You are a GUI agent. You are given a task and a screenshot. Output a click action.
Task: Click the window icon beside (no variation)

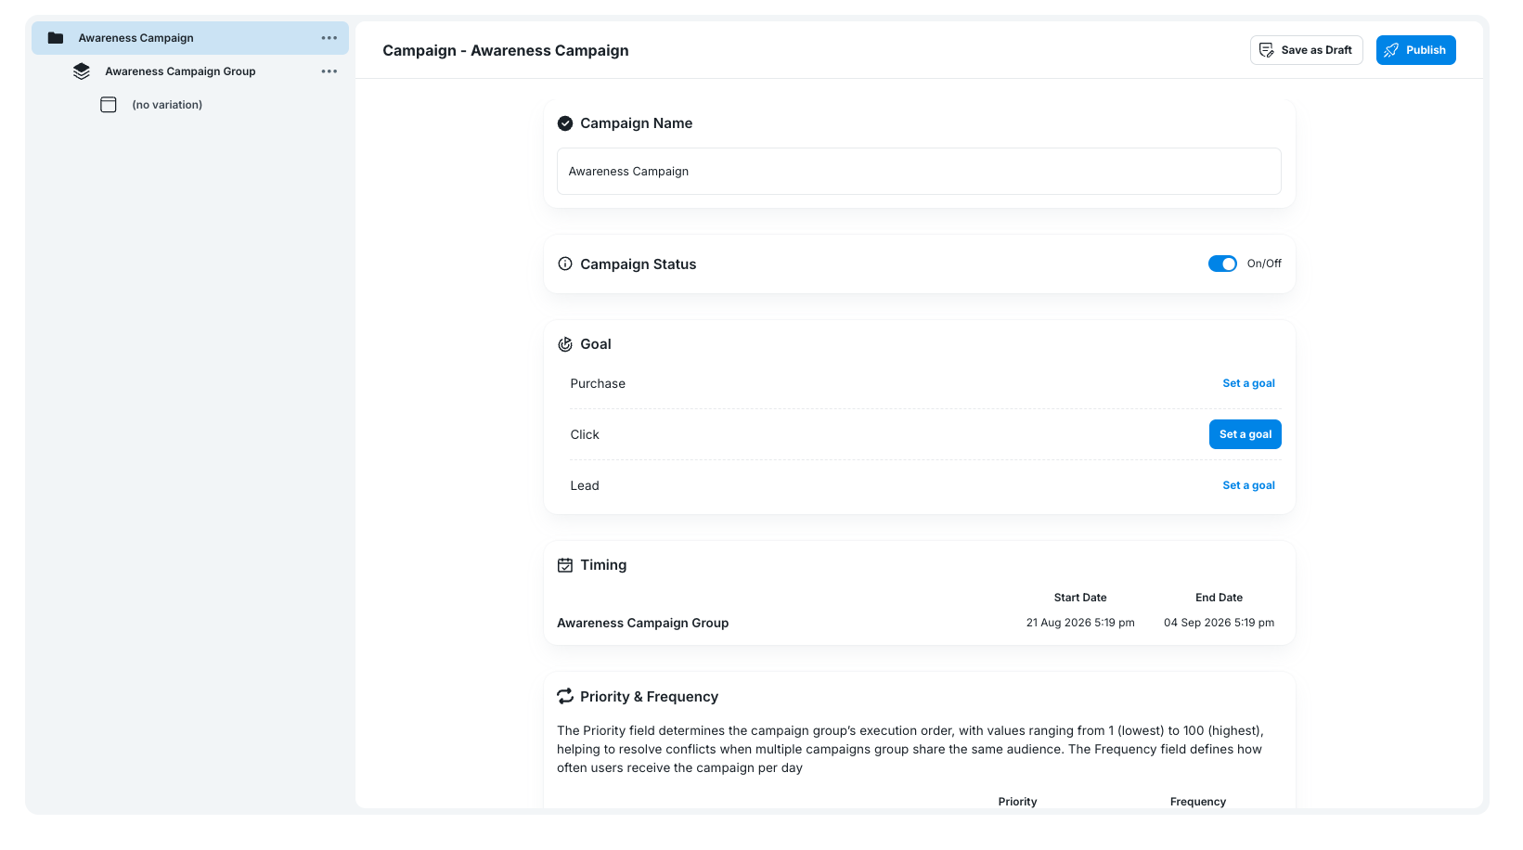109,105
